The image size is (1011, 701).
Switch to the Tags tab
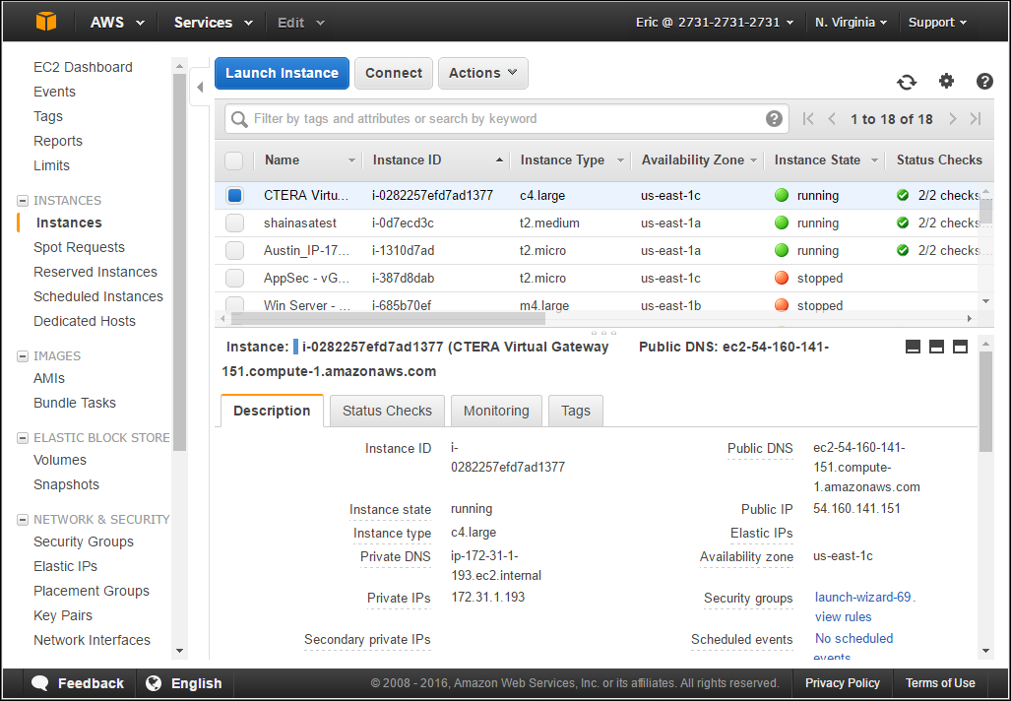576,411
